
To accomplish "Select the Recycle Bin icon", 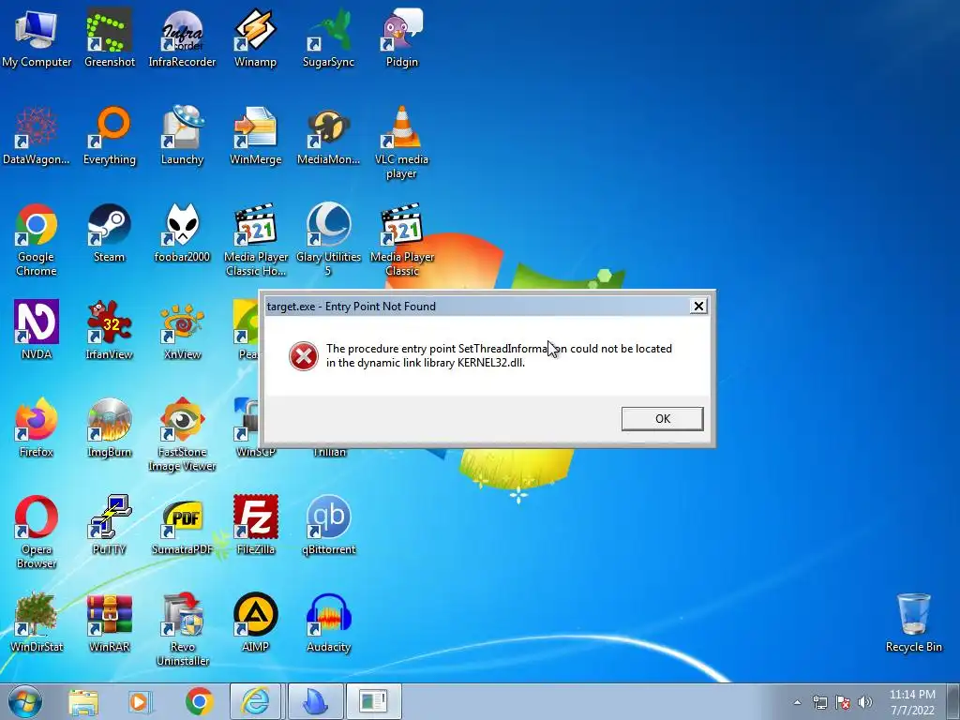I will [x=913, y=622].
